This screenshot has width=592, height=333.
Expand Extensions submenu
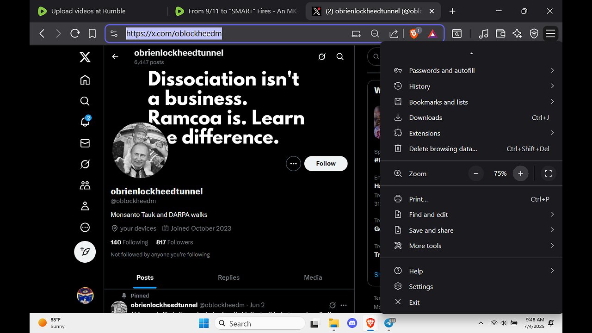click(x=471, y=133)
